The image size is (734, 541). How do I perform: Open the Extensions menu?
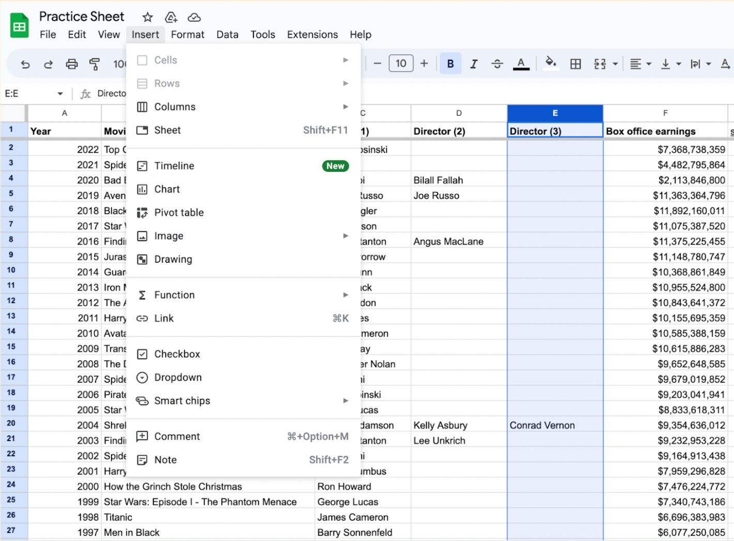point(312,35)
